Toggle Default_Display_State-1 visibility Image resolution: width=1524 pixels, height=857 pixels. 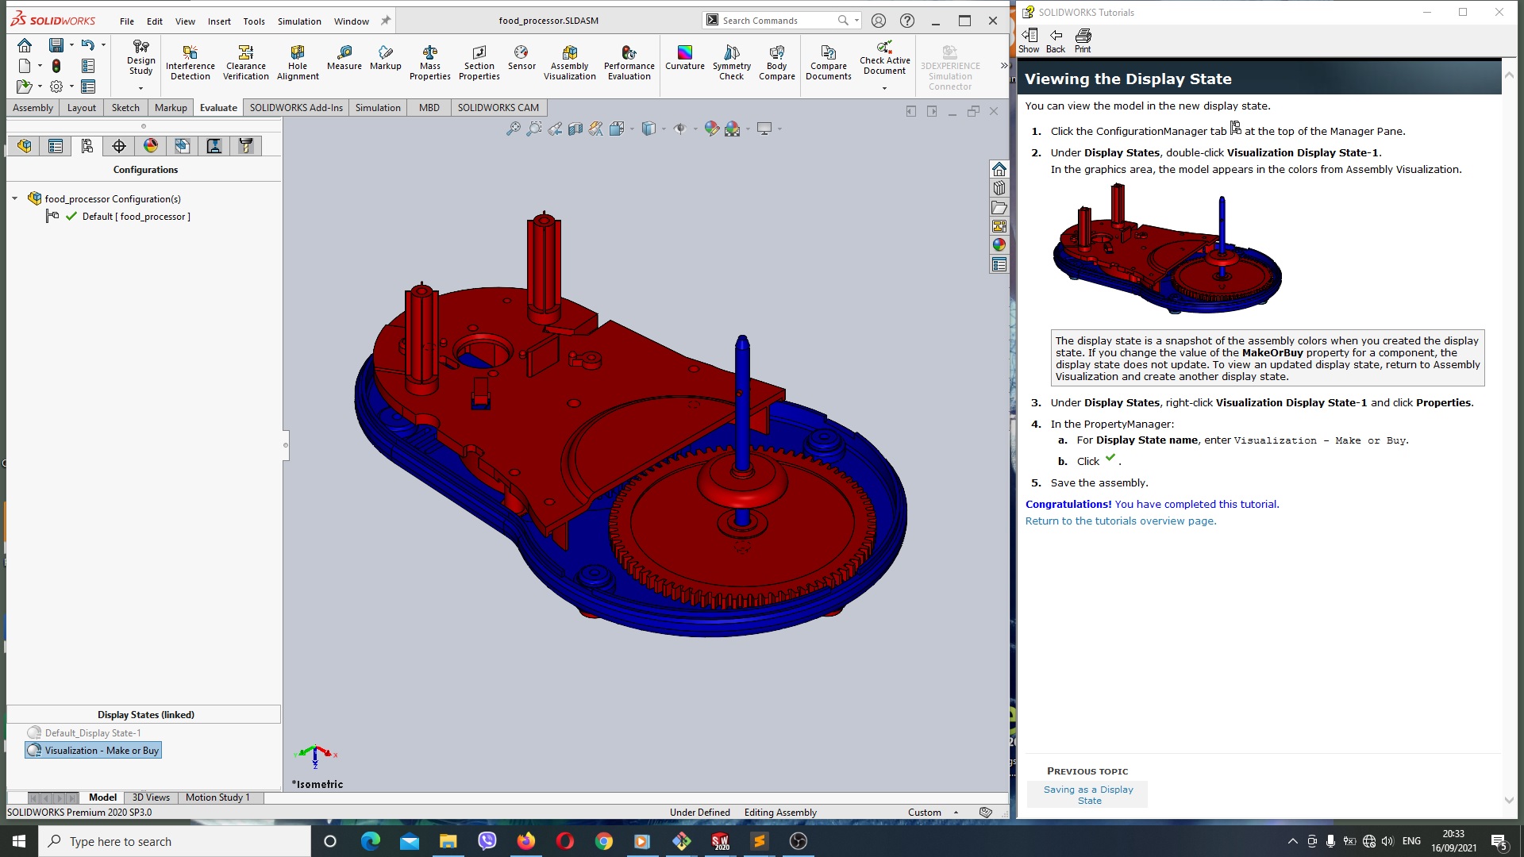35,732
